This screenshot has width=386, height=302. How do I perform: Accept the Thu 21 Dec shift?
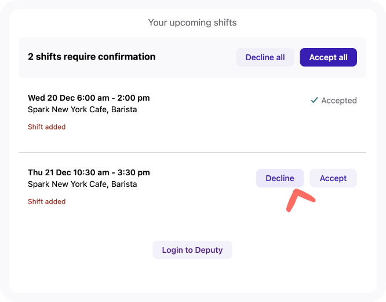(333, 178)
